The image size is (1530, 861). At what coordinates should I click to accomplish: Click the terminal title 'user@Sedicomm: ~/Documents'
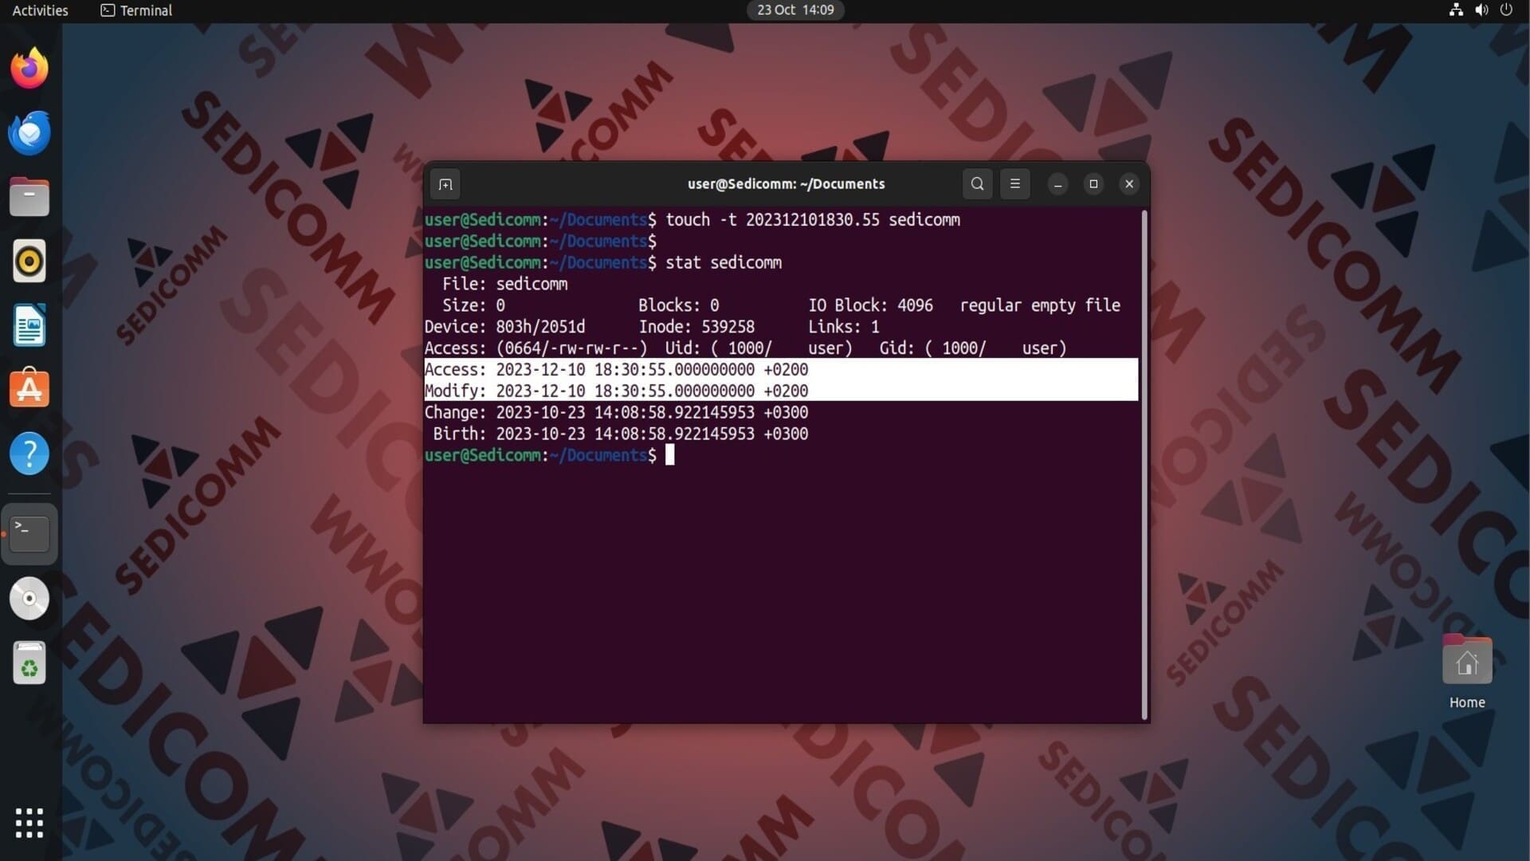786,184
